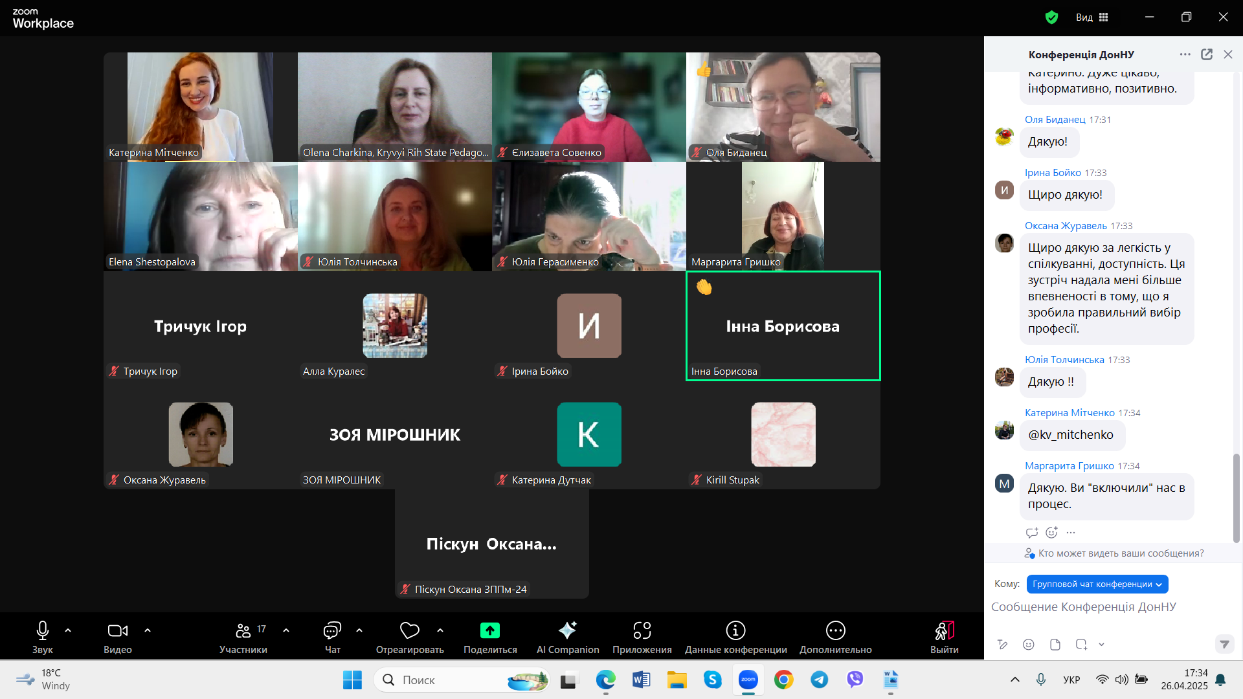Expand audio options arrow next to microphone
1243x699 pixels.
coord(68,630)
